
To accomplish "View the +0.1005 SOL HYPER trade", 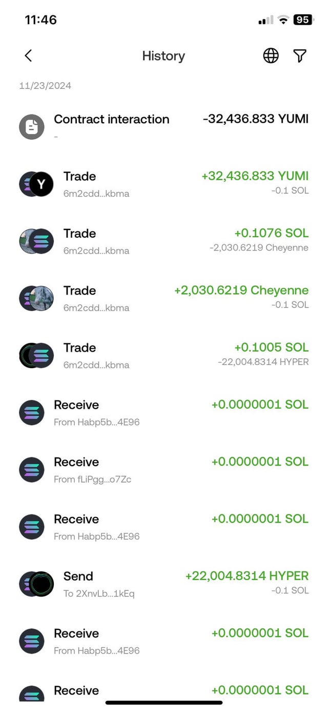I will 164,355.
